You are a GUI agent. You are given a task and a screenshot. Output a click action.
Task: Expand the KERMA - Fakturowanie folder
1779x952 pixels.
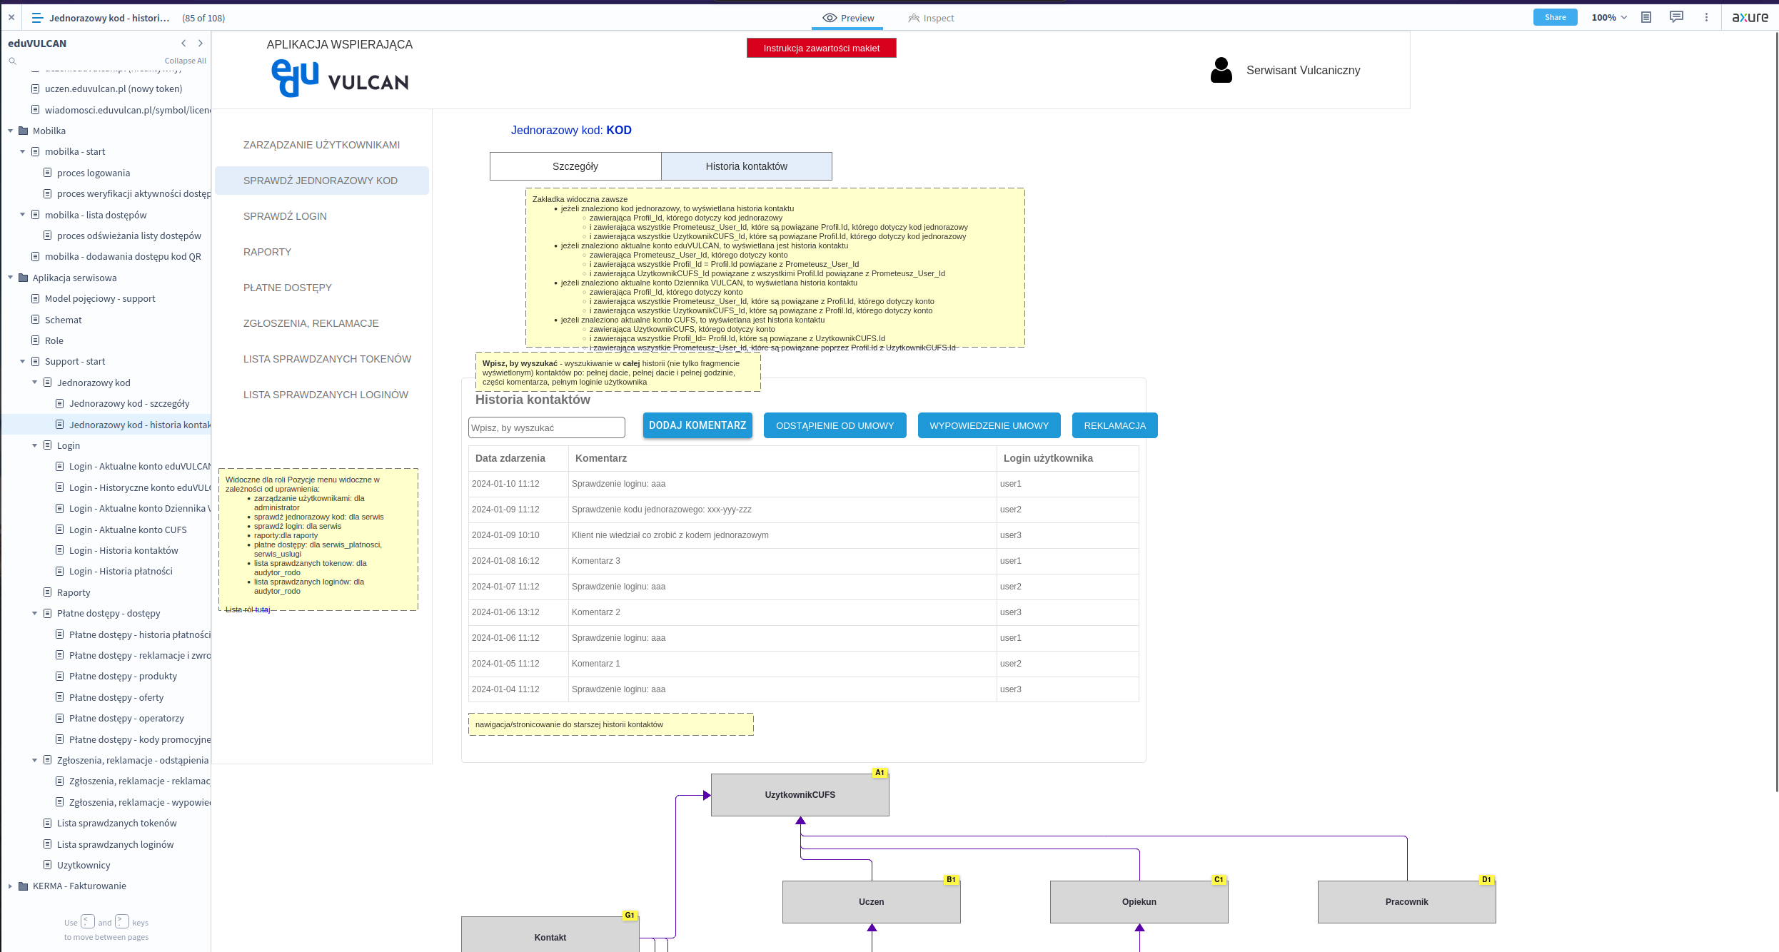11,886
